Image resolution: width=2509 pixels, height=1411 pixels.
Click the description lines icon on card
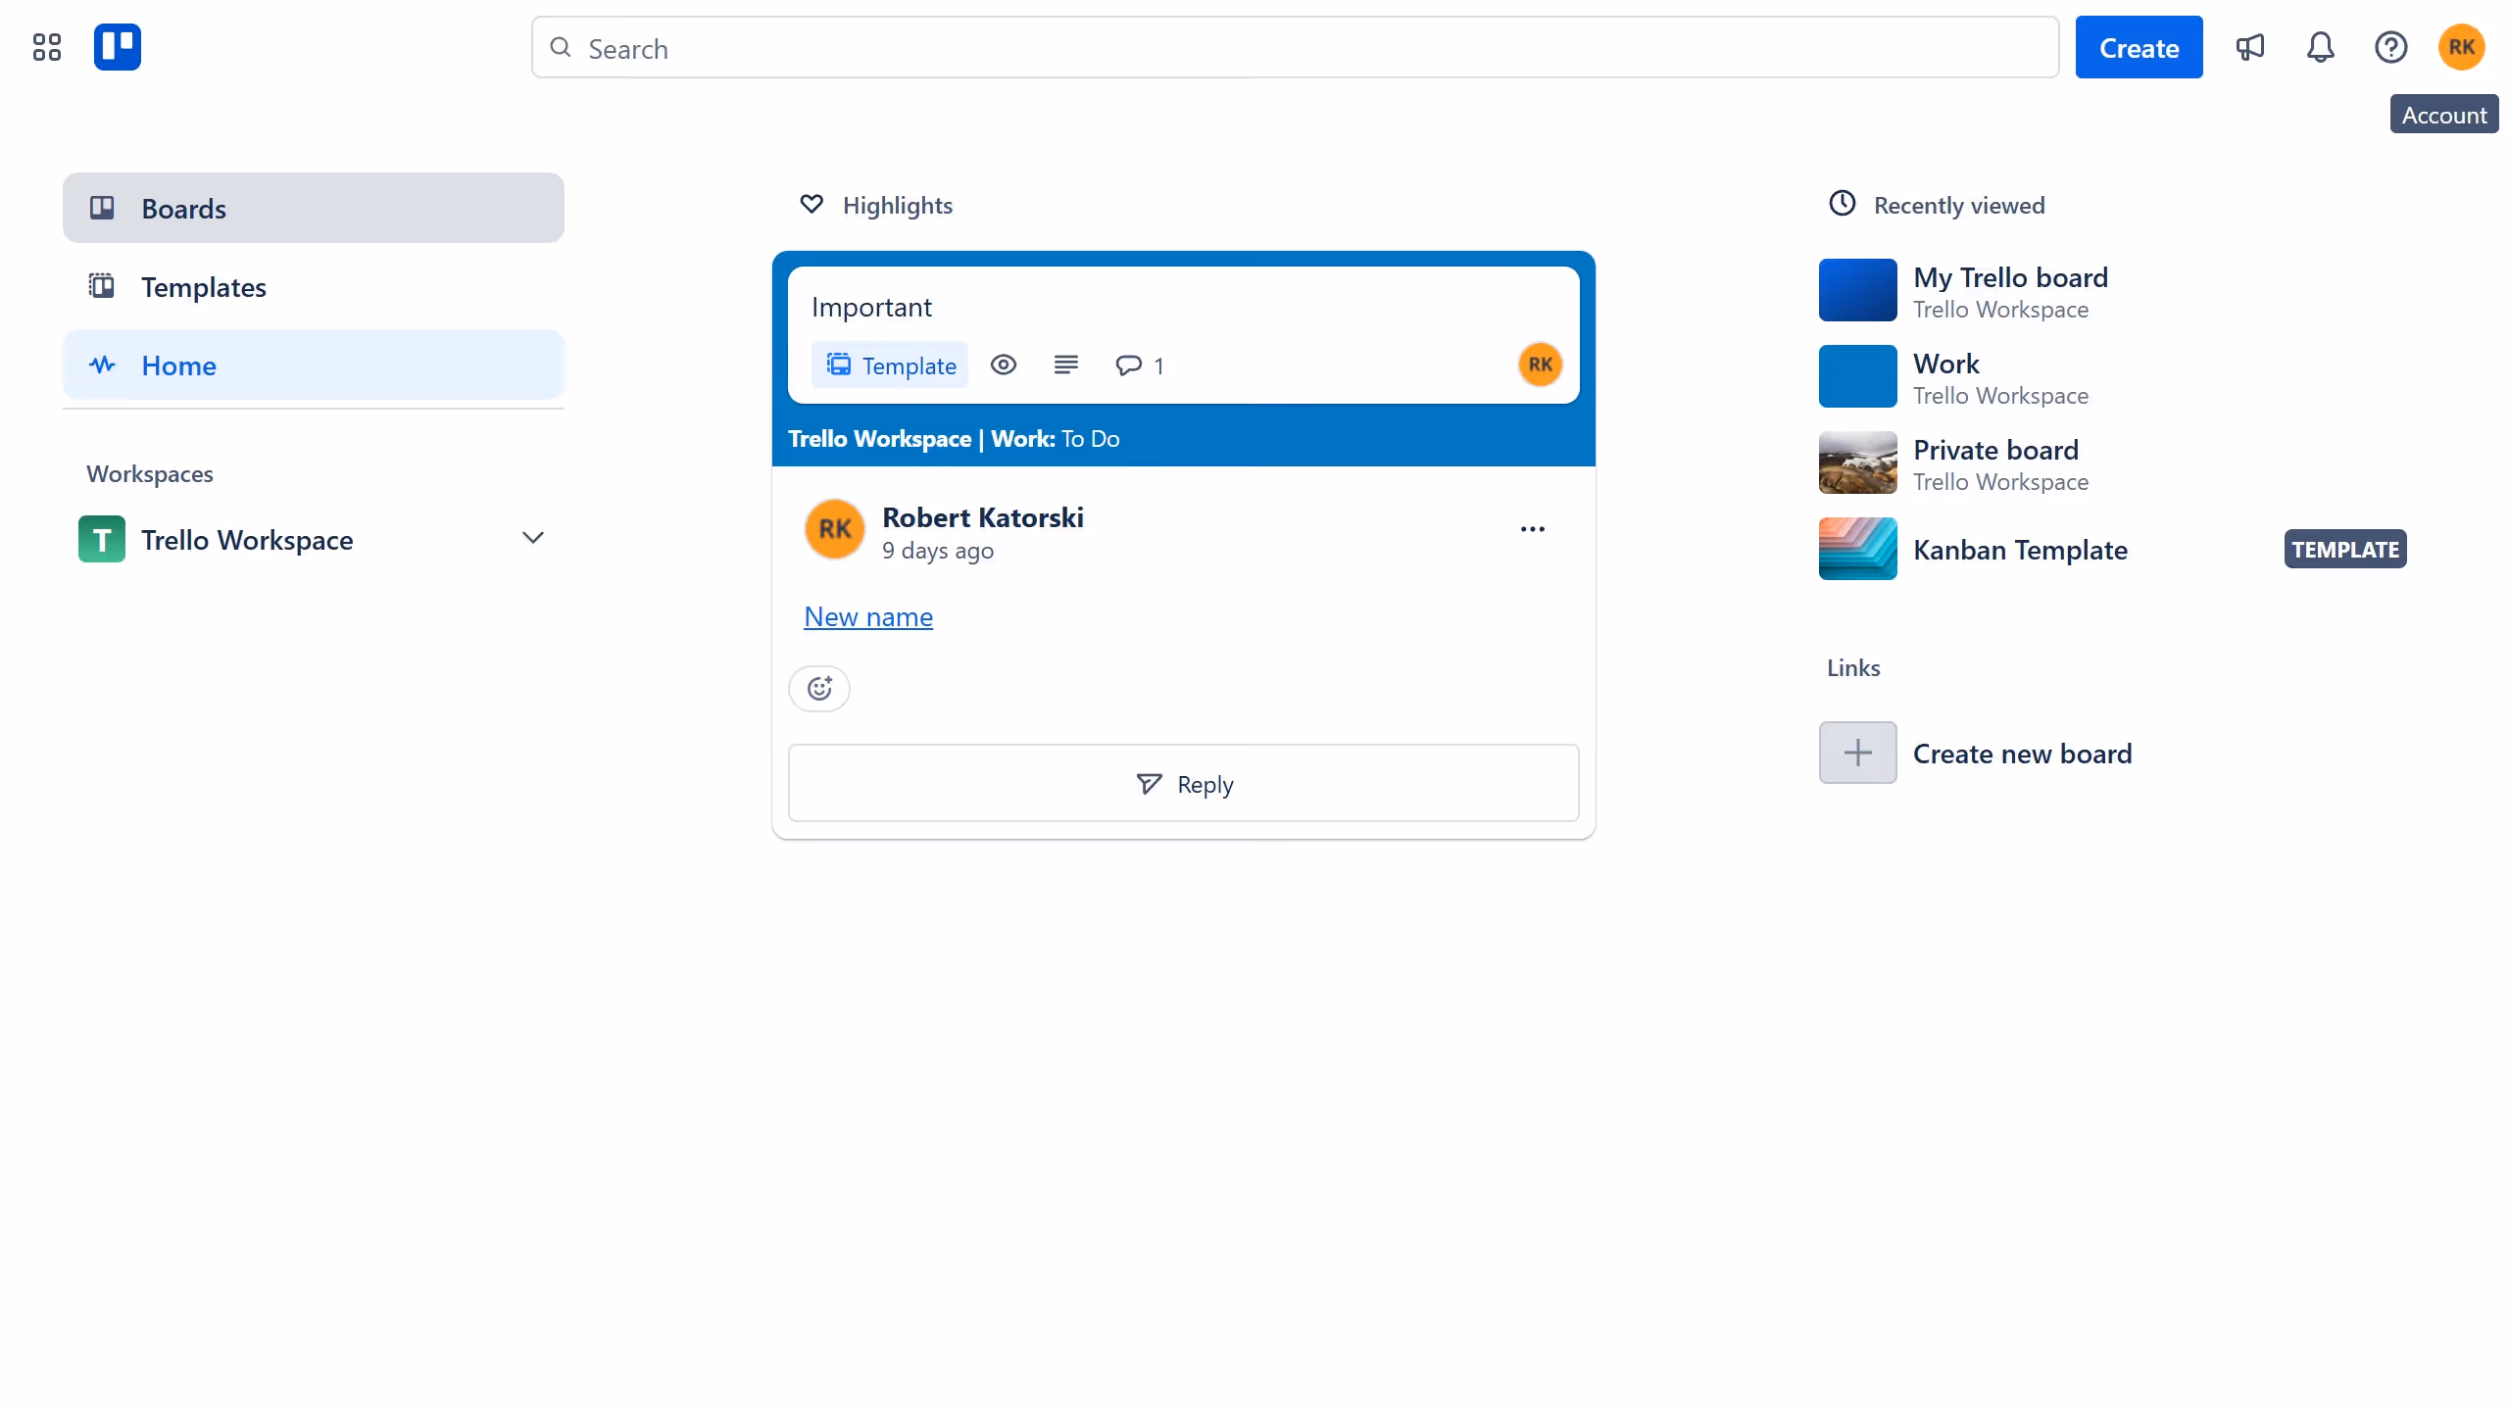pyautogui.click(x=1066, y=365)
